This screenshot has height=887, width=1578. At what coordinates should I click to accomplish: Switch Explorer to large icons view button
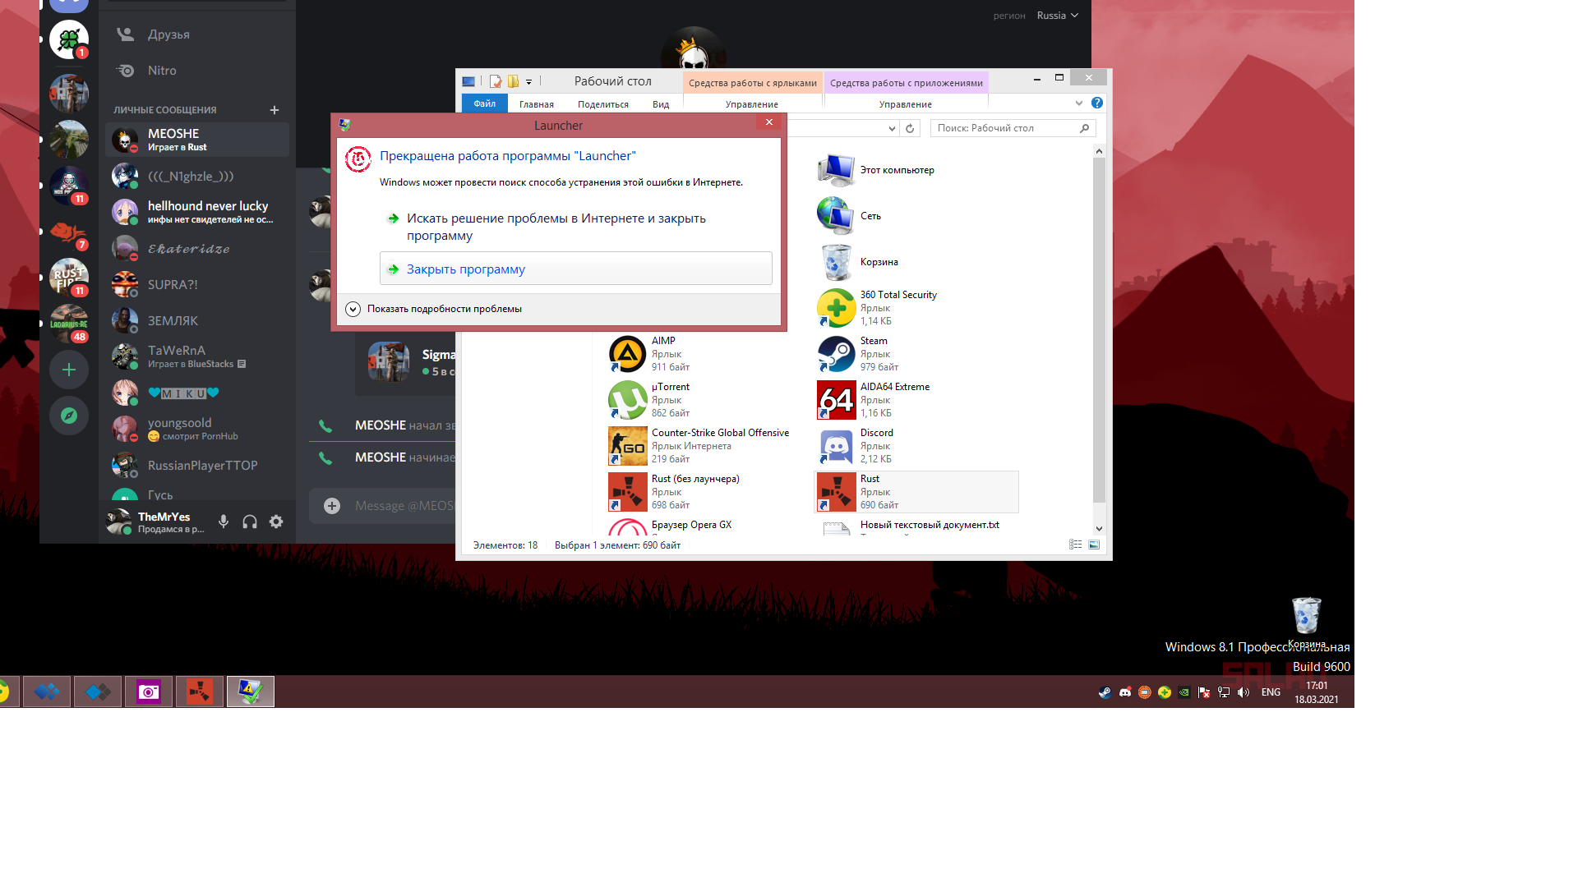1094,545
